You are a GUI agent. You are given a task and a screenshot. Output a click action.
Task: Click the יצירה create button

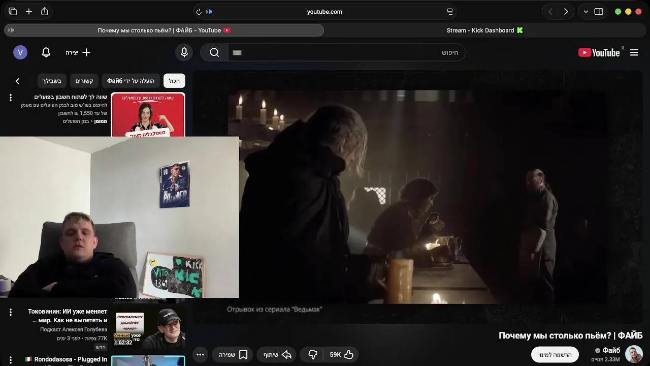point(78,52)
